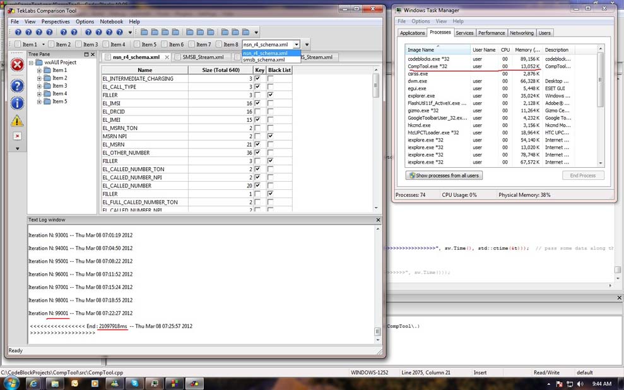The width and height of the screenshot is (624, 390).
Task: Switch to the SMSB_Stream.xml tab
Action: pos(203,57)
